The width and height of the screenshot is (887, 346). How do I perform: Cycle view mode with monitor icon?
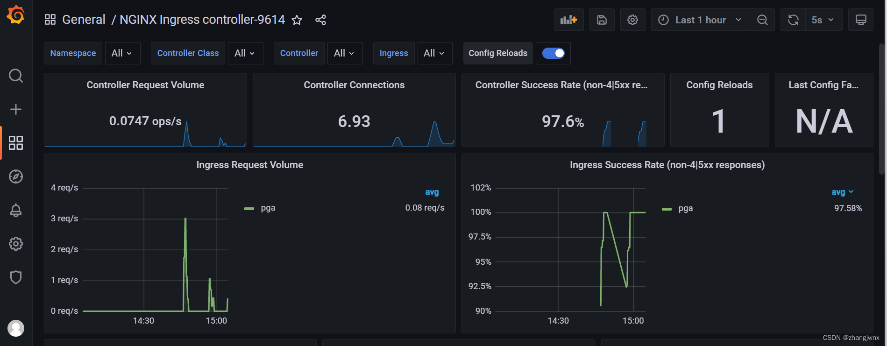(x=861, y=20)
